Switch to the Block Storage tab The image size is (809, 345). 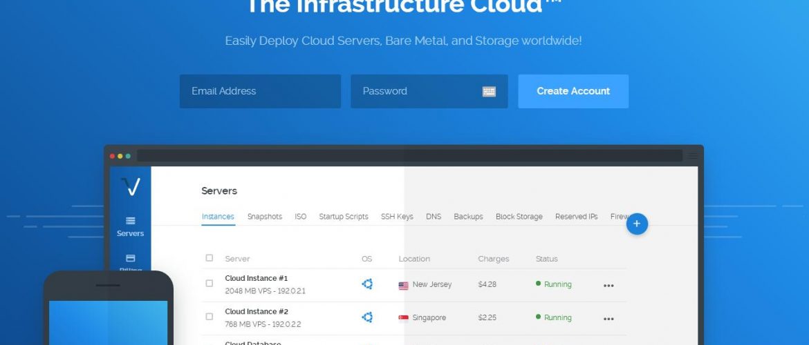[x=519, y=217]
